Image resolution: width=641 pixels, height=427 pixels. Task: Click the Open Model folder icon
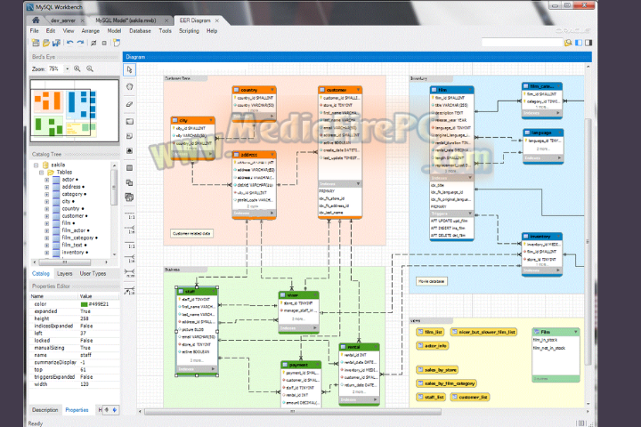(x=46, y=43)
